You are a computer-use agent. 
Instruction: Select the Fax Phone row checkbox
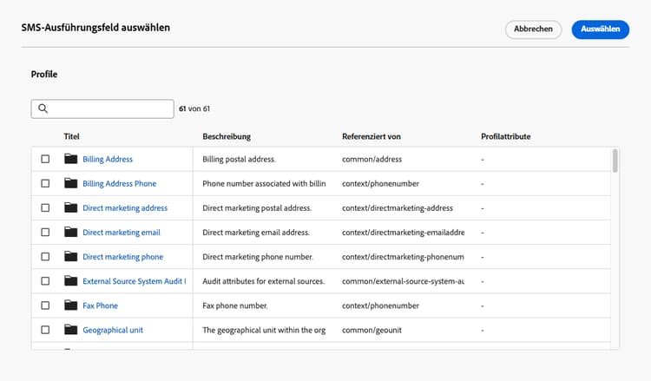point(45,305)
